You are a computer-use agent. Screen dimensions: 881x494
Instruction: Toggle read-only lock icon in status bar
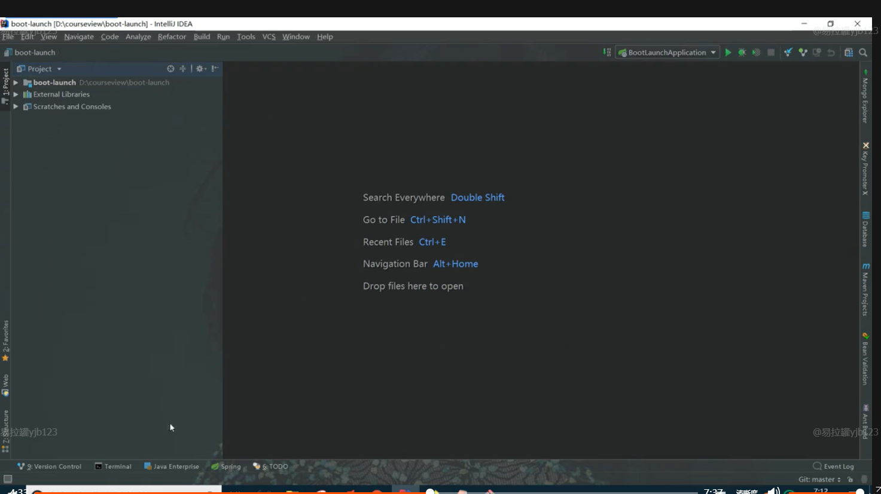click(x=850, y=479)
